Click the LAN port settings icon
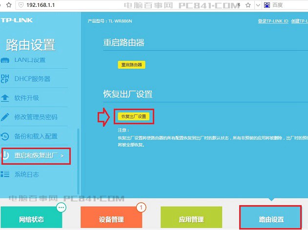 coord(5,60)
